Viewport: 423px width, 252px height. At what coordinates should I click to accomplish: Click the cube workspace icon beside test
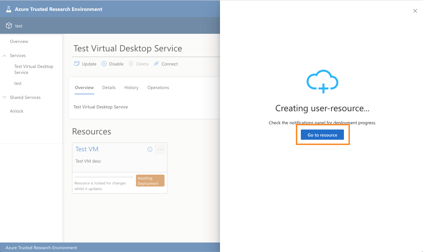(x=9, y=26)
